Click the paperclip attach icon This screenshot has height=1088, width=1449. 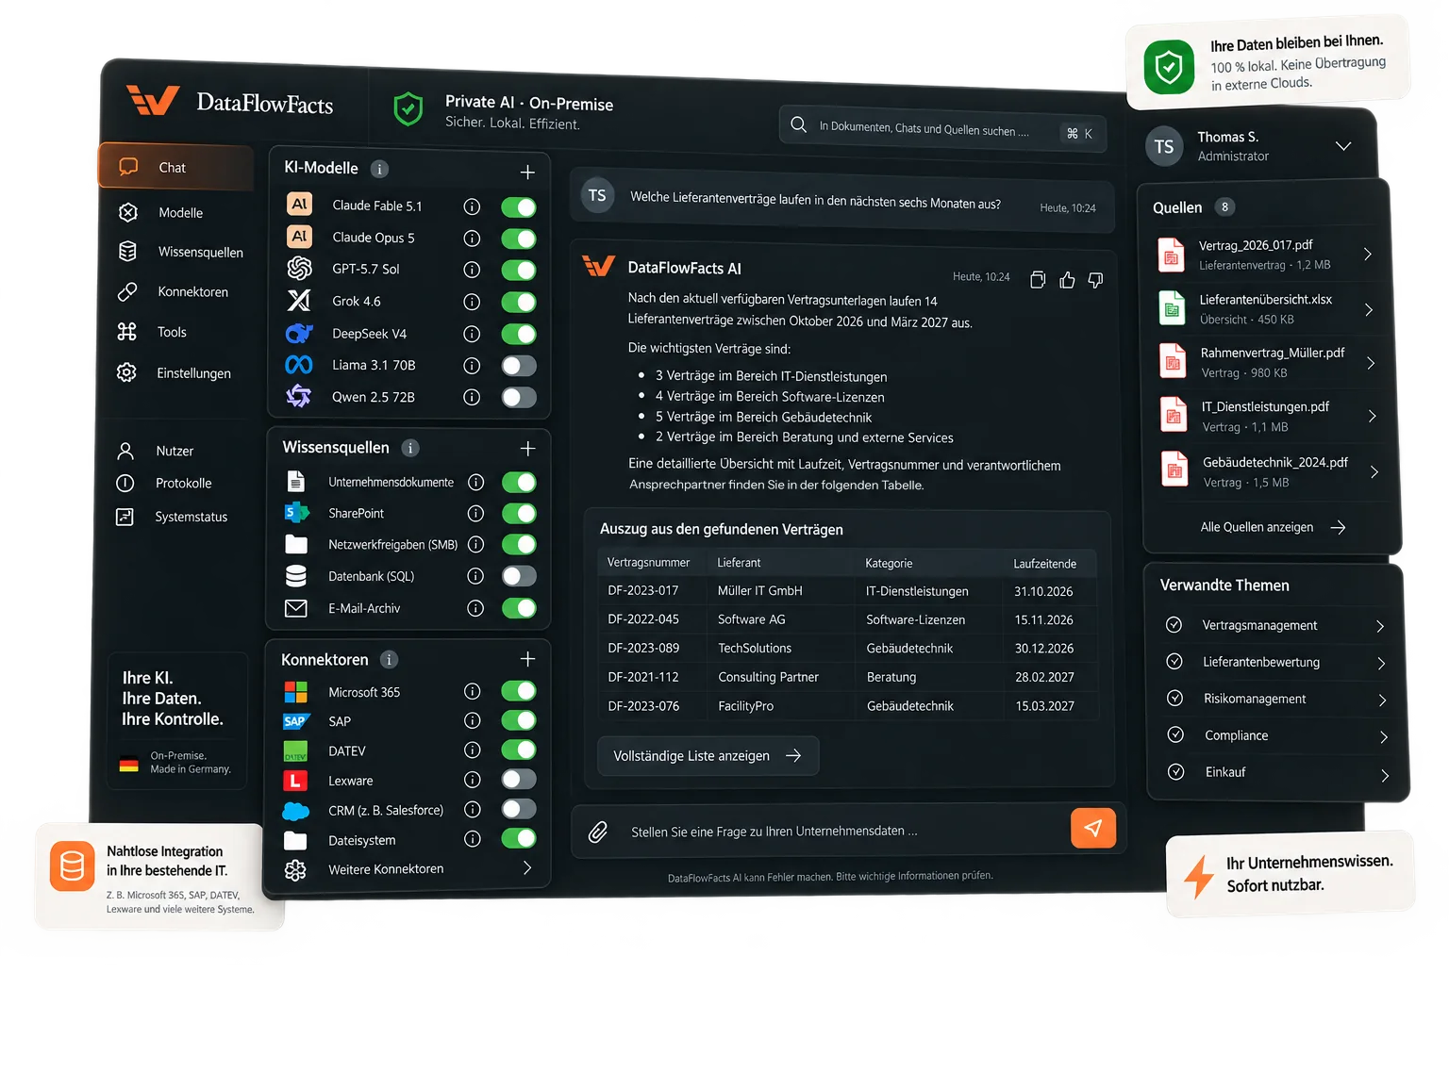598,832
